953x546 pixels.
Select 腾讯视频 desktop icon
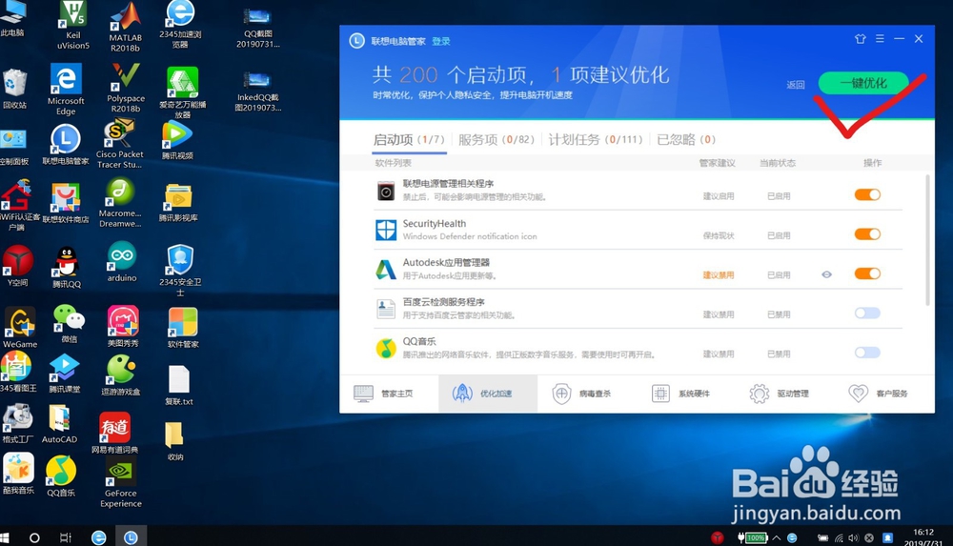coord(177,140)
